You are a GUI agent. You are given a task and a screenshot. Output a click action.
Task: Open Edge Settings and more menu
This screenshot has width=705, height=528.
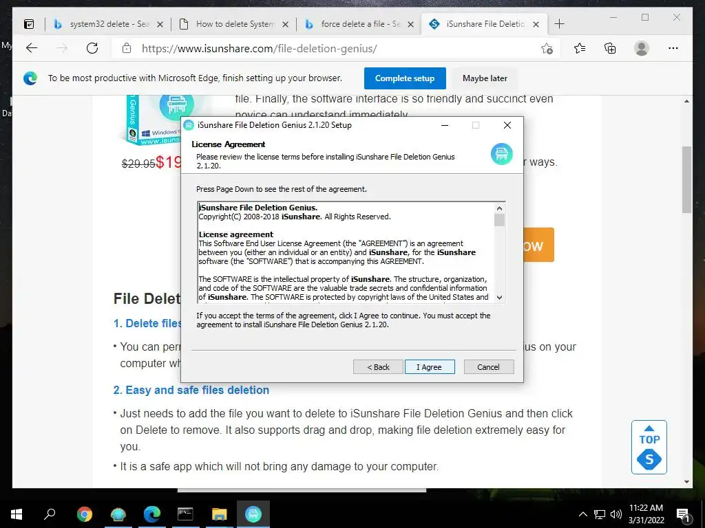point(673,48)
